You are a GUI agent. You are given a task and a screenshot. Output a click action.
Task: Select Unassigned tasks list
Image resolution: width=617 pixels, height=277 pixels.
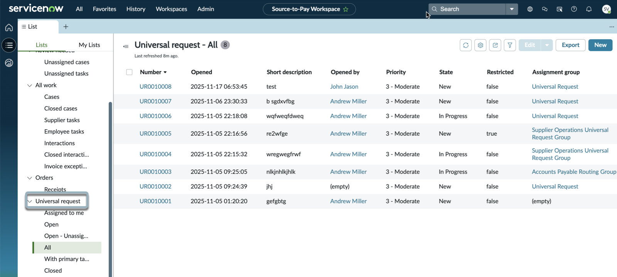(x=66, y=73)
